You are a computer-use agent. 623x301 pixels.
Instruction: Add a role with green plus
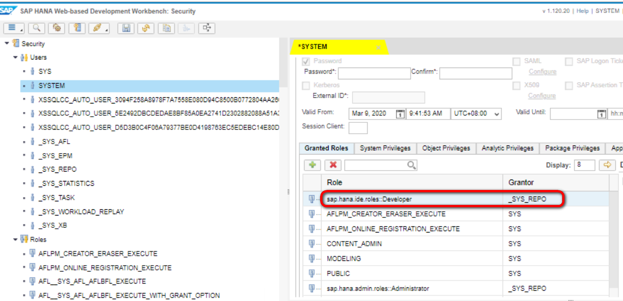click(312, 165)
